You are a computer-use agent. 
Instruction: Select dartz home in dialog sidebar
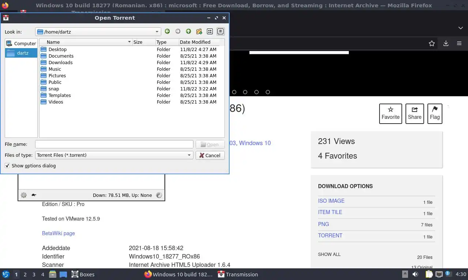(x=21, y=53)
